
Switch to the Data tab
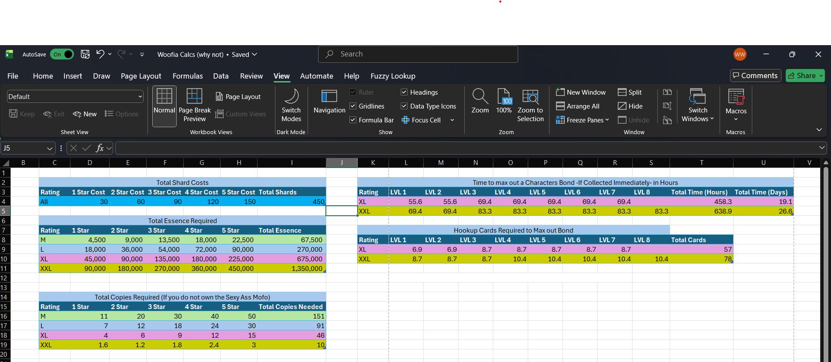221,76
